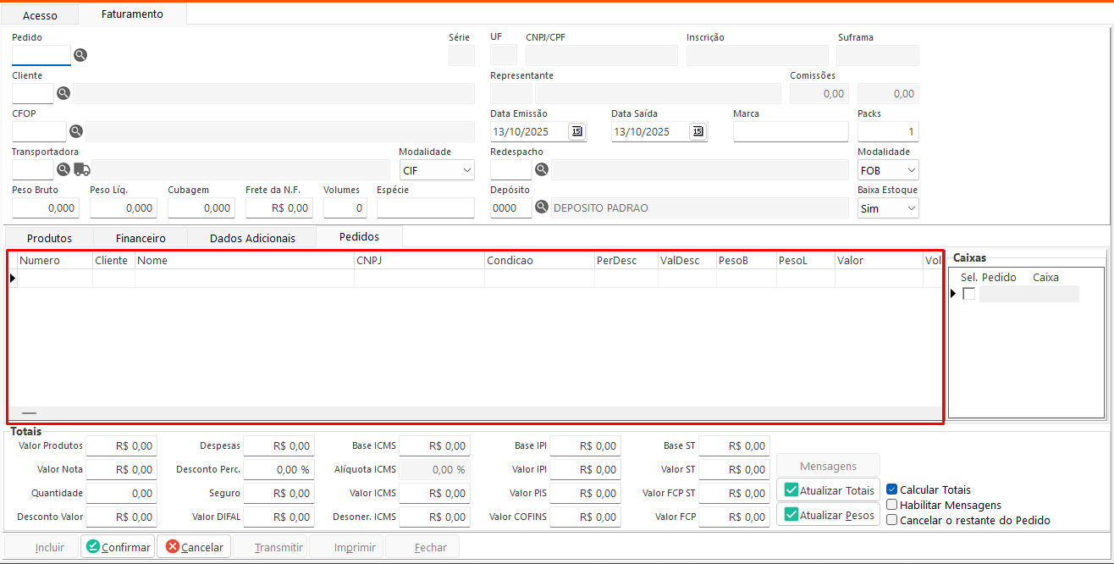Open the Data Saída calendar picker
The image size is (1114, 564).
698,131
